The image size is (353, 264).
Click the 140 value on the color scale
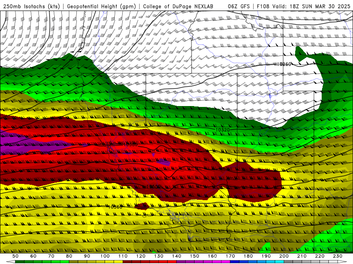(177, 256)
